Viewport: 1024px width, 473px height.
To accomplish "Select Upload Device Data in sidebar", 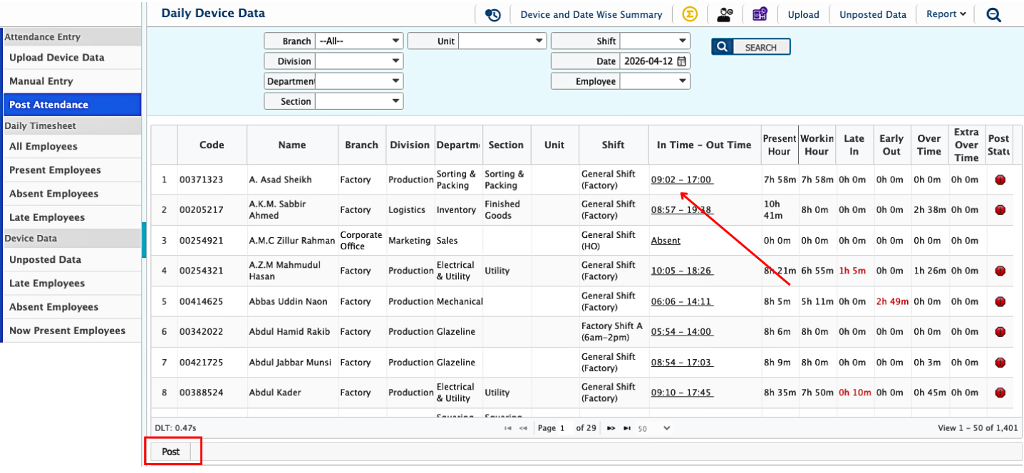I will (57, 58).
